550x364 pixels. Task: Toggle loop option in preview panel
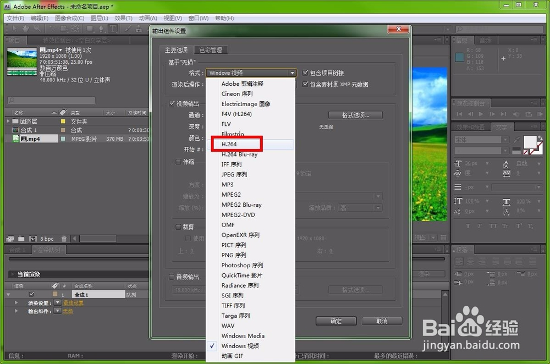coord(529,114)
